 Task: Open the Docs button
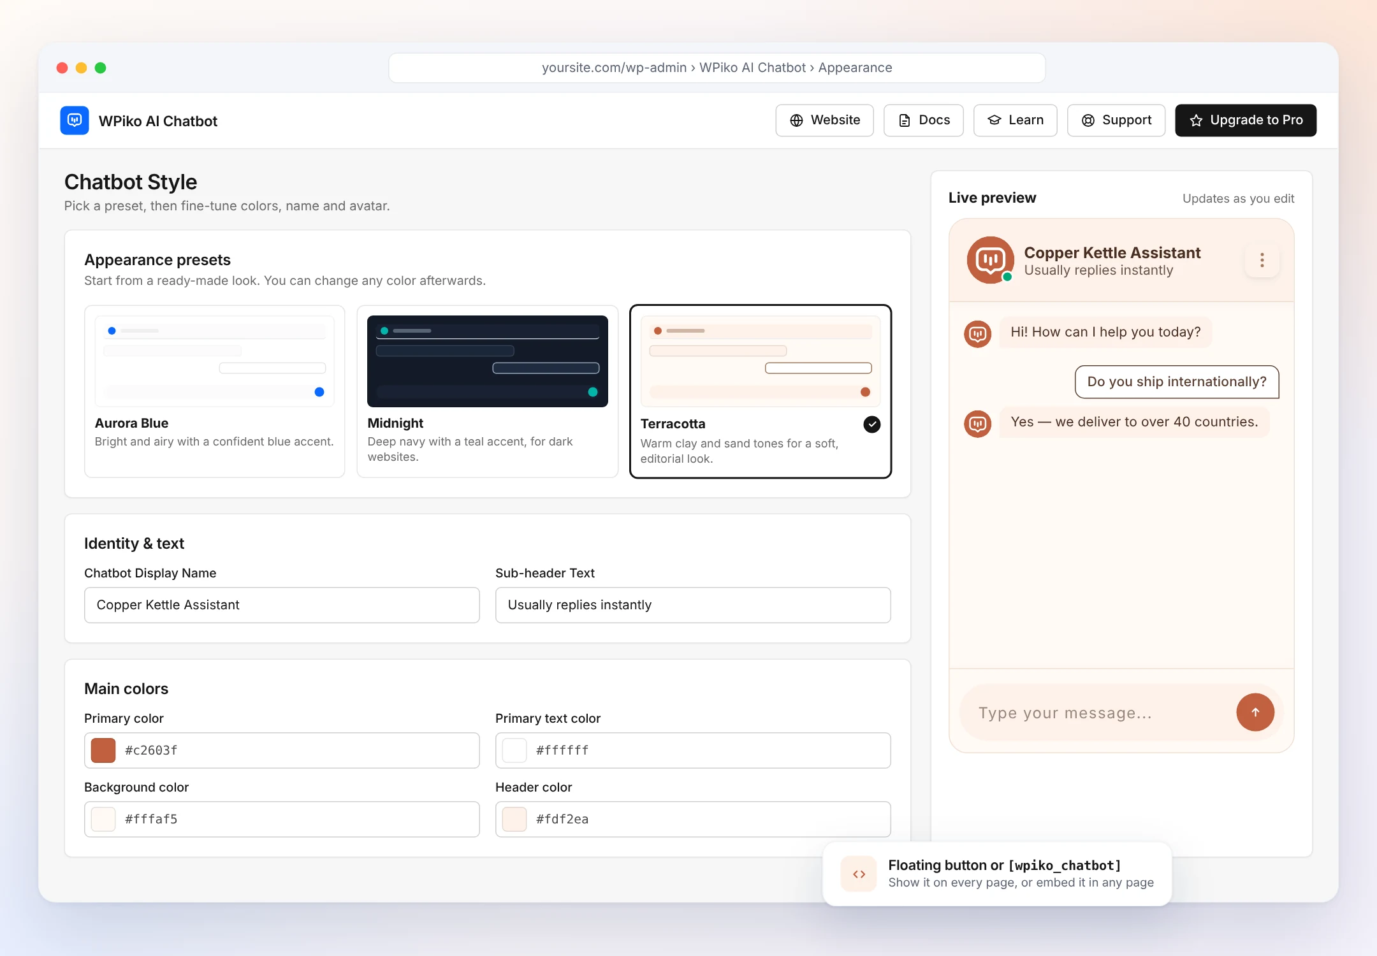[x=923, y=120]
